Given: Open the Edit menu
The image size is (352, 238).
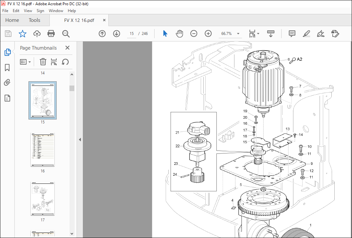Looking at the screenshot, I should coord(16,11).
